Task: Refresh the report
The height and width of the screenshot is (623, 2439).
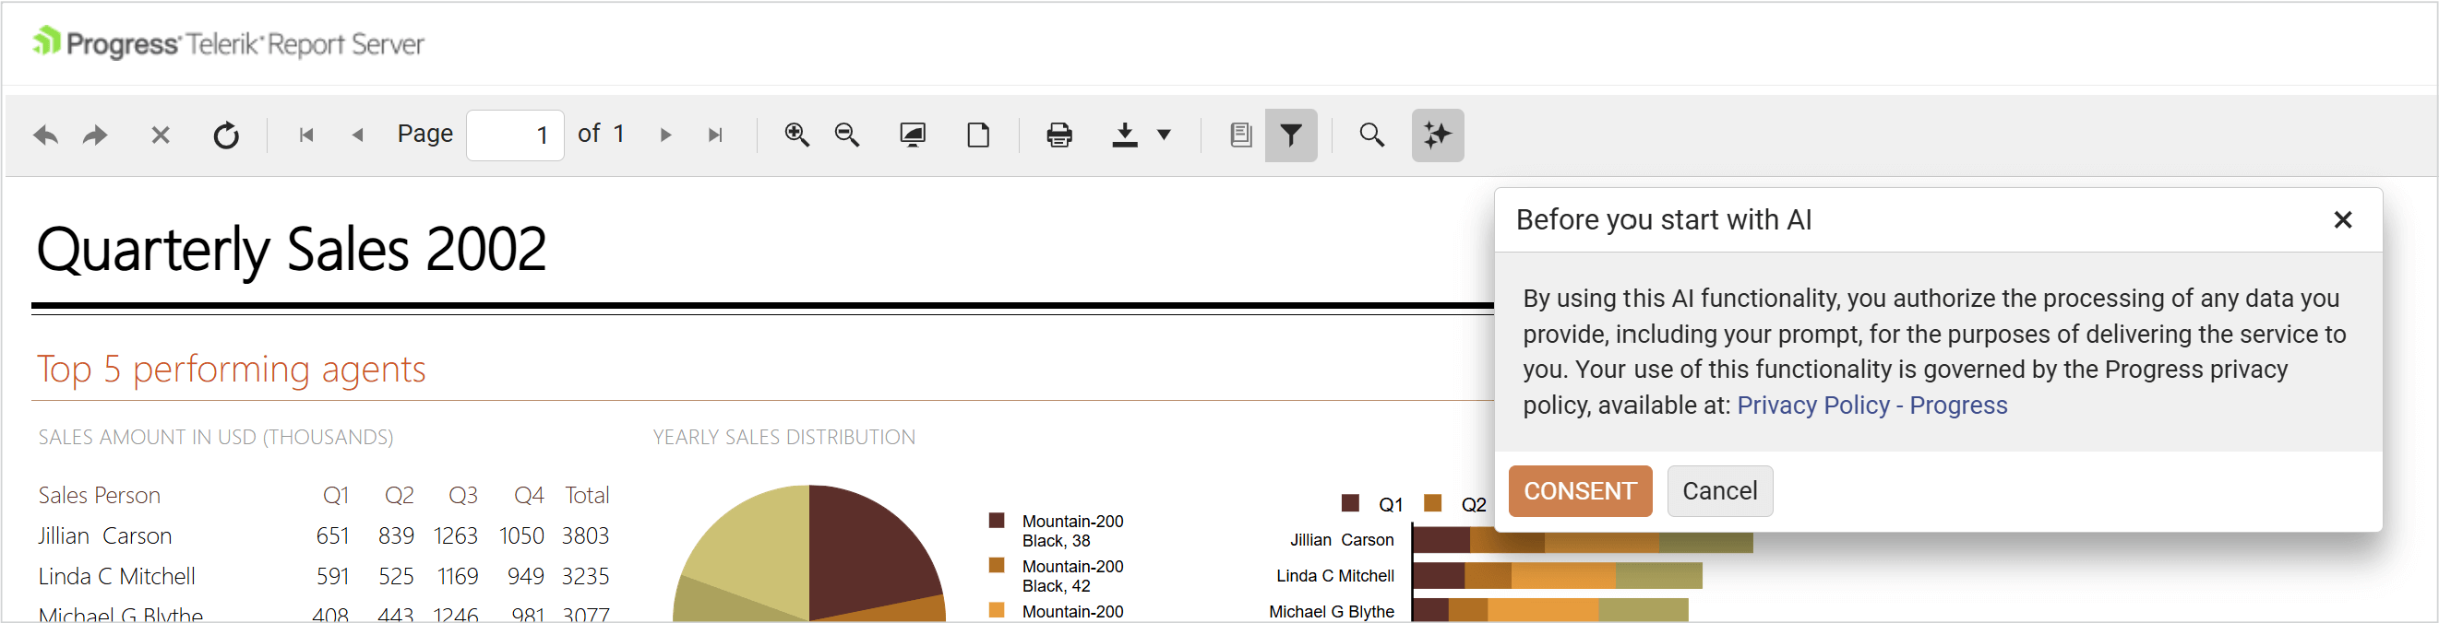Action: tap(225, 135)
